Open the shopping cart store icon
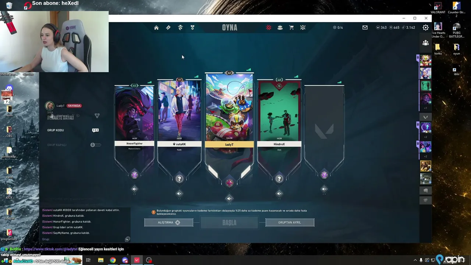 [291, 28]
